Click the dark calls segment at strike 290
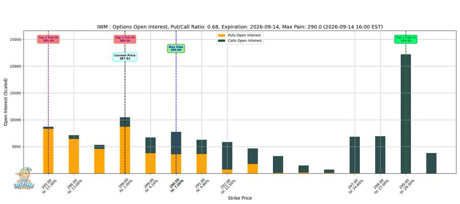460x204 pixels. coord(176,143)
